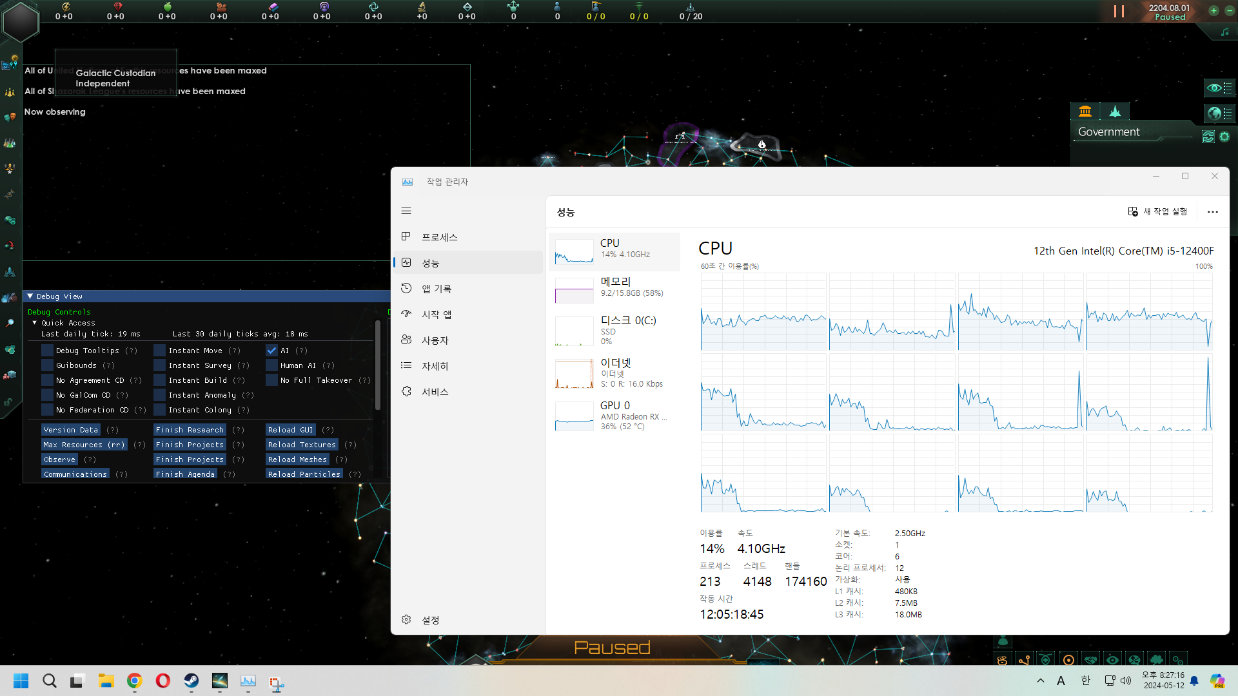Viewport: 1238px width, 696px height.
Task: Expand the system tray hidden icons chevron
Action: 1040,681
